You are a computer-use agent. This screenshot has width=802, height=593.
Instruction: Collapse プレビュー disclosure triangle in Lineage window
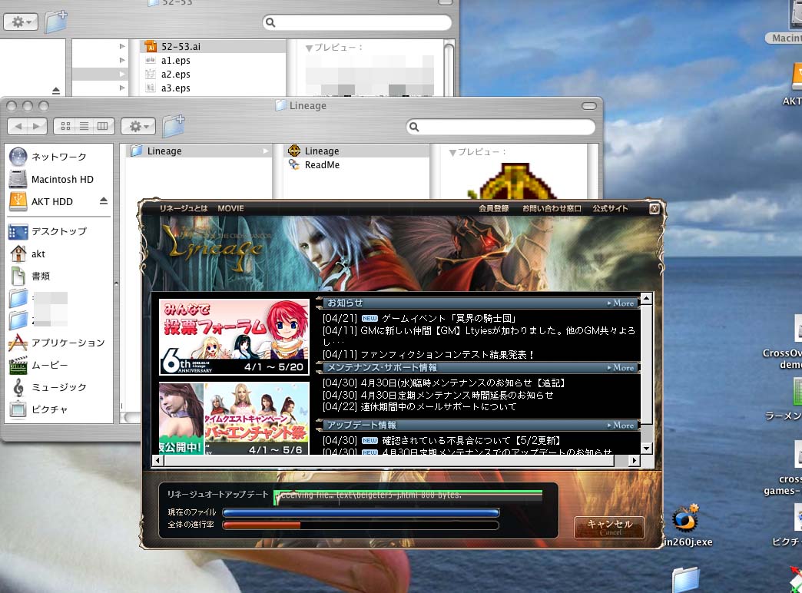(452, 152)
